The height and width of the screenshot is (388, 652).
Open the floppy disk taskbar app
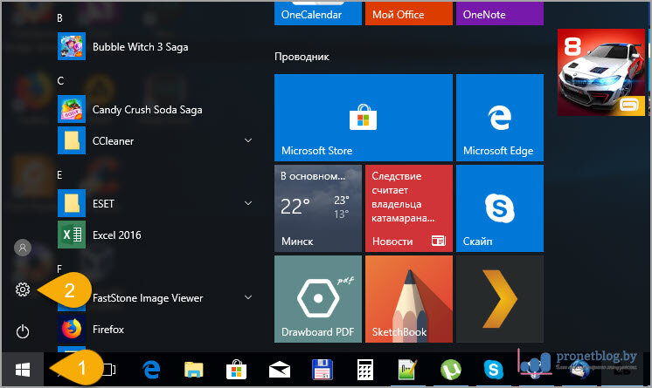pos(323,370)
